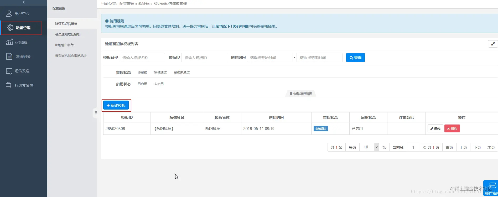Screen dimensions: 498x197
Task: Go to 下页 next page
Action: pyautogui.click(x=477, y=147)
